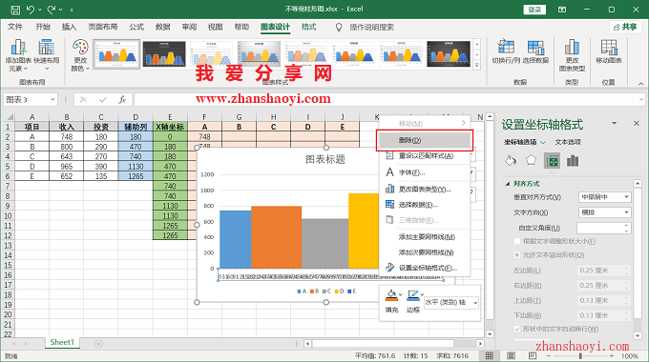
Task: Select the last dark chart style thumbnail
Action: pyautogui.click(x=449, y=53)
